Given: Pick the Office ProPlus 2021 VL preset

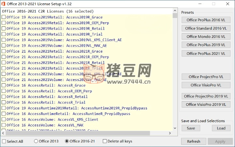Looking at the screenshot, I should pyautogui.click(x=206, y=54).
